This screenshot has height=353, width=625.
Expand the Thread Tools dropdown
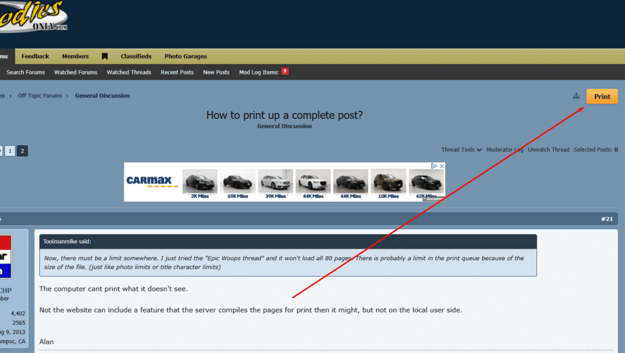pos(461,149)
